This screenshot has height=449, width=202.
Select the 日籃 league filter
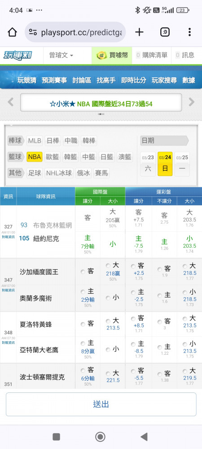(107, 157)
